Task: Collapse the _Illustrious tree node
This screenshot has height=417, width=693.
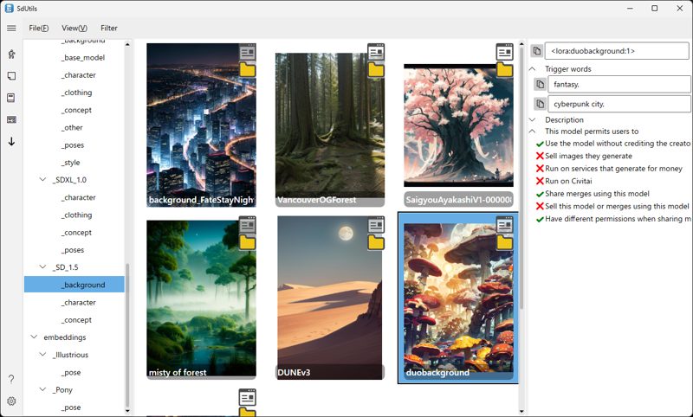Action: click(x=42, y=355)
